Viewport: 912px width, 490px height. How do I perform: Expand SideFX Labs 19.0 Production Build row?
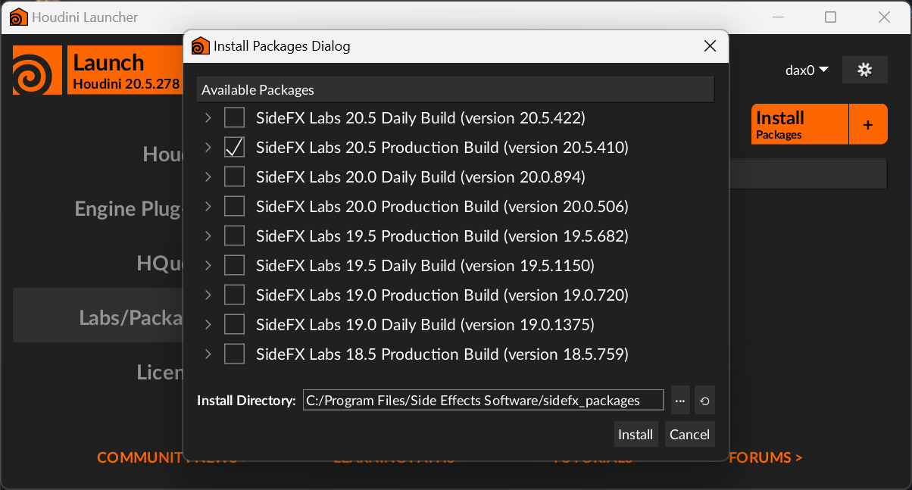[x=208, y=295]
